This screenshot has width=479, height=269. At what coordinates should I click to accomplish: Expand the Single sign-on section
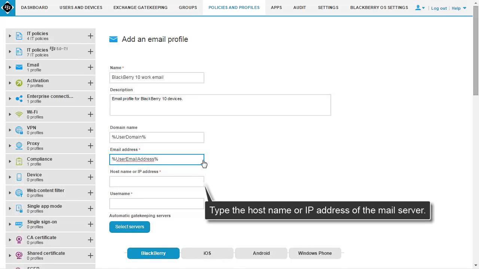pyautogui.click(x=10, y=224)
